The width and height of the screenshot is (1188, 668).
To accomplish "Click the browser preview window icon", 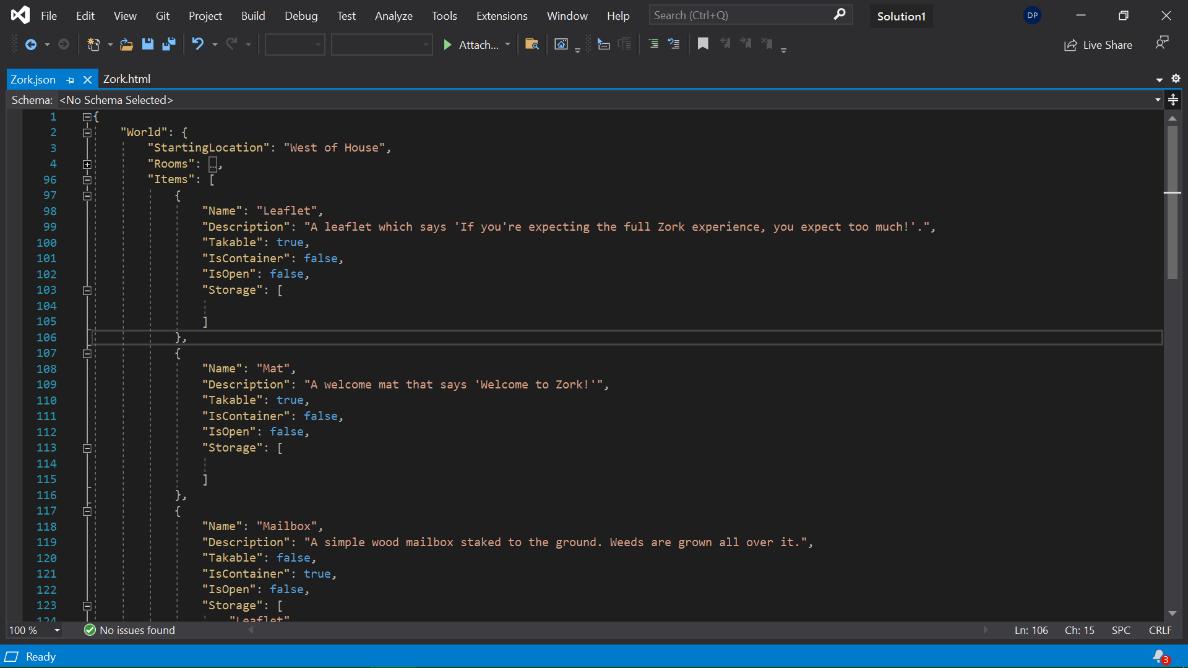I will coord(561,45).
